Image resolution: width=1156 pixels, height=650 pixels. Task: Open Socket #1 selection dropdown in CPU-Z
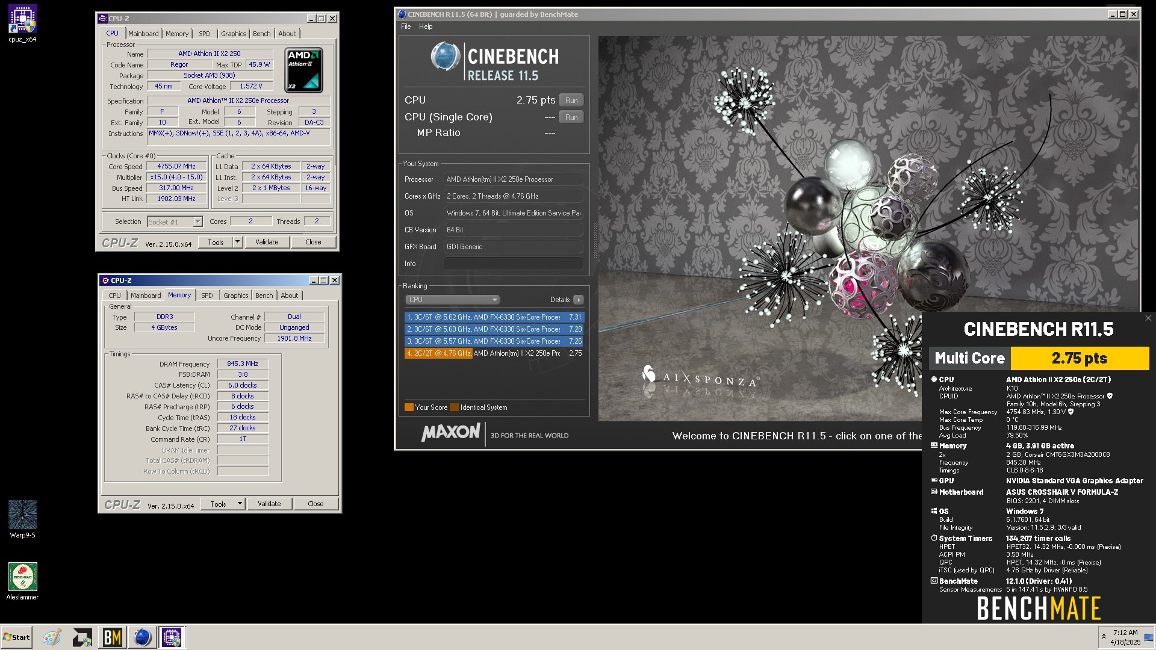[175, 222]
